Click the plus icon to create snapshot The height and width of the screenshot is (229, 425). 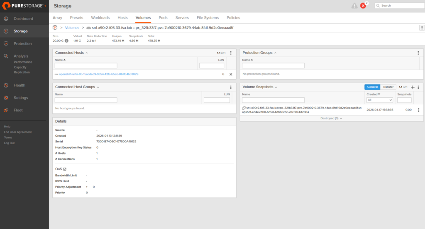tap(413, 87)
